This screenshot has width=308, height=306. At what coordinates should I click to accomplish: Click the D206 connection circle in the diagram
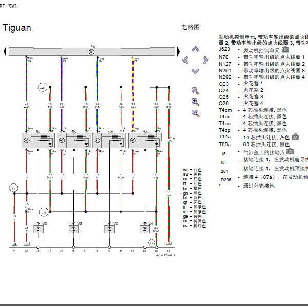coord(43,87)
